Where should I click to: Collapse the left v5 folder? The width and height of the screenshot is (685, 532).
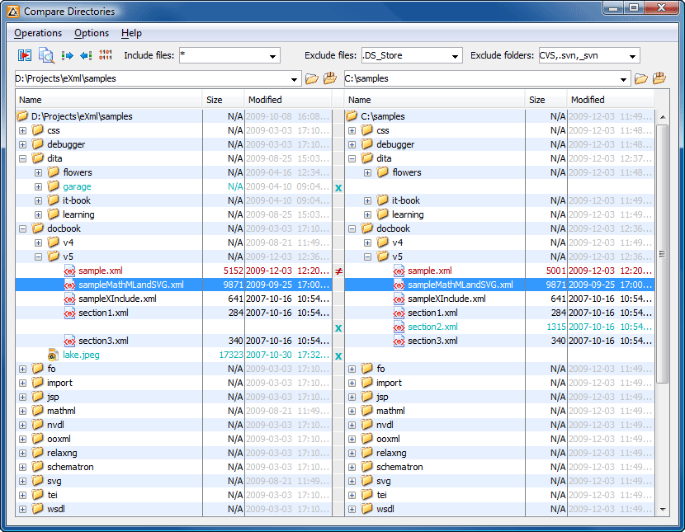pyautogui.click(x=39, y=257)
